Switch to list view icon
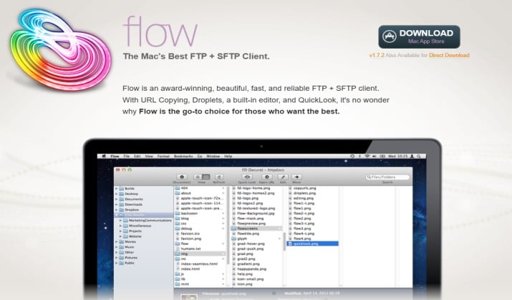 tap(197, 177)
